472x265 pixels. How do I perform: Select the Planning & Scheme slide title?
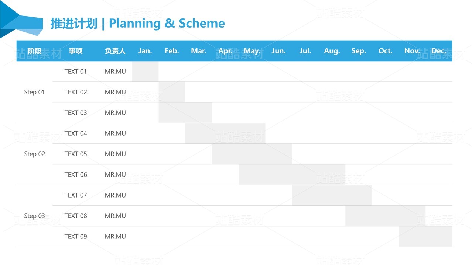pyautogui.click(x=137, y=24)
